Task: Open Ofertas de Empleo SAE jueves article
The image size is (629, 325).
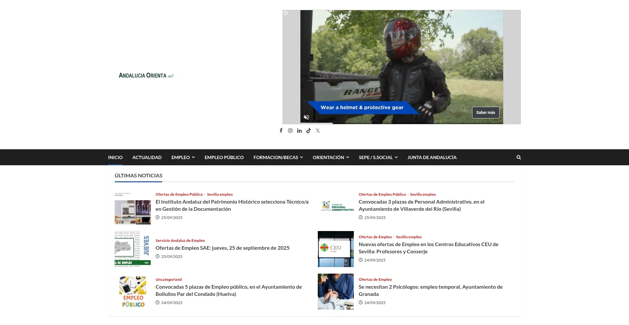Action: point(222,248)
